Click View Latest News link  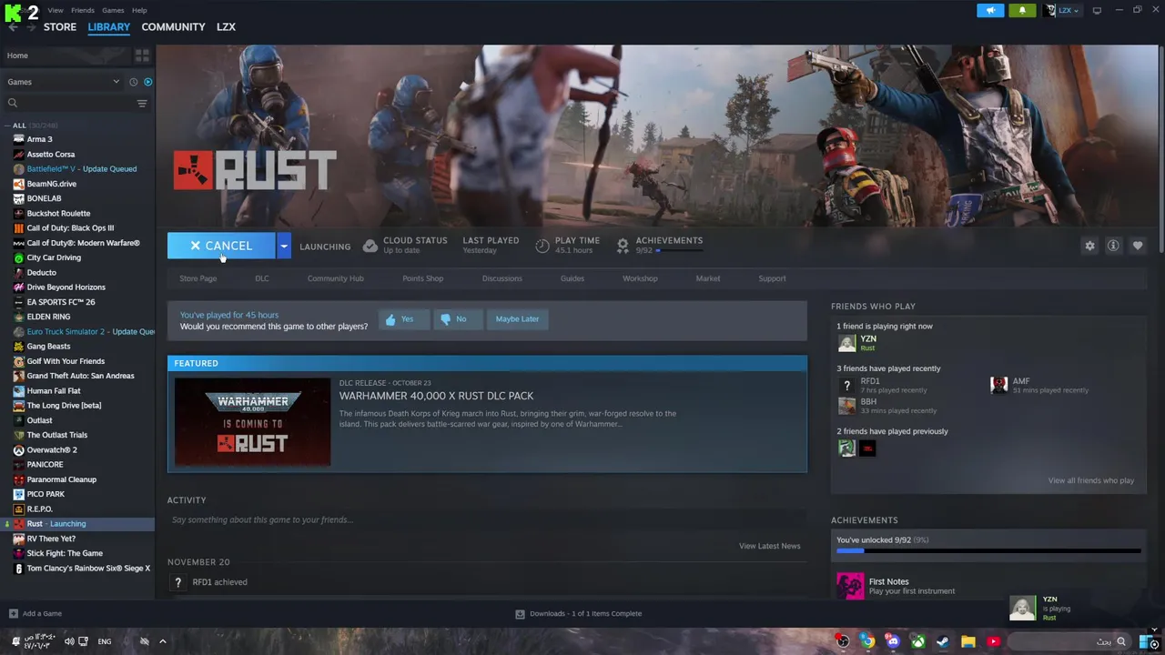(x=770, y=546)
